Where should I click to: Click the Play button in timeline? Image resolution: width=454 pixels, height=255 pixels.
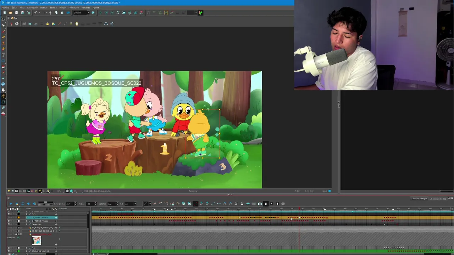(x=11, y=204)
